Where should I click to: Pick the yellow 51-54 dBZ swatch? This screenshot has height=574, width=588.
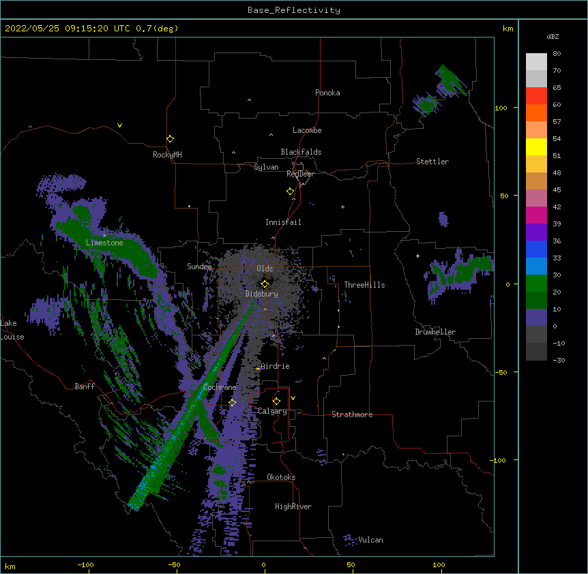point(536,147)
